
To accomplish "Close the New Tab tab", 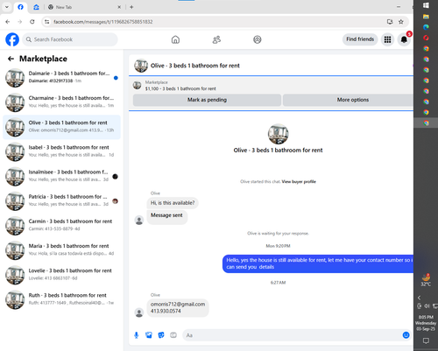I will pyautogui.click(x=119, y=7).
